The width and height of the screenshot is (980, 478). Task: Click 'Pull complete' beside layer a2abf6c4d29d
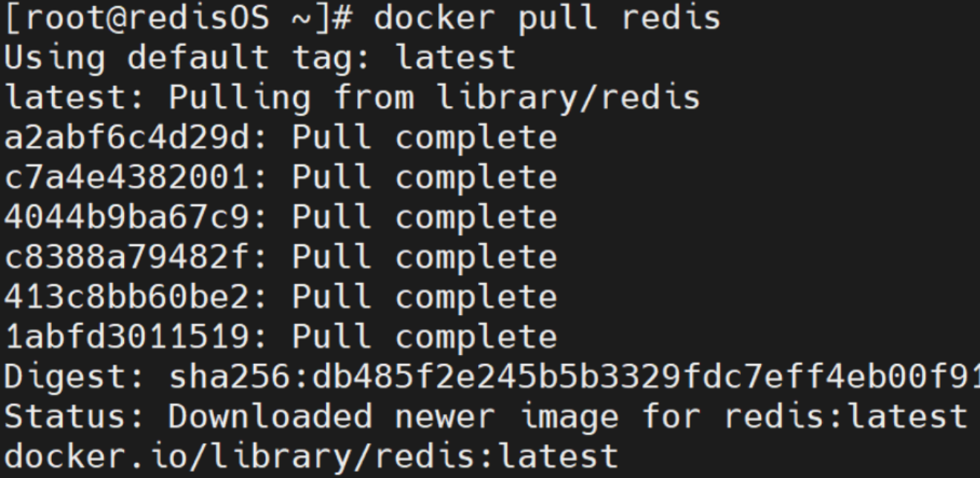(x=424, y=138)
